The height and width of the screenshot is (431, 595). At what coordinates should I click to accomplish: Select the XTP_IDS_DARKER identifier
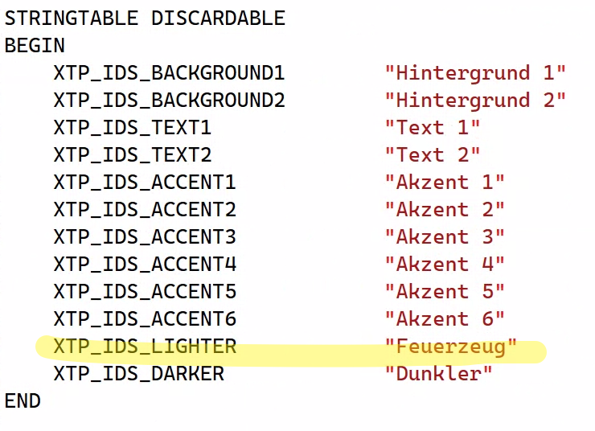pyautogui.click(x=139, y=373)
